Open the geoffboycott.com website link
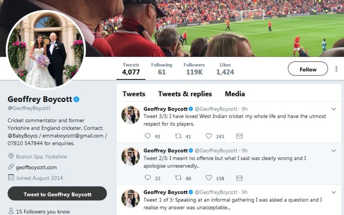 [36, 167]
